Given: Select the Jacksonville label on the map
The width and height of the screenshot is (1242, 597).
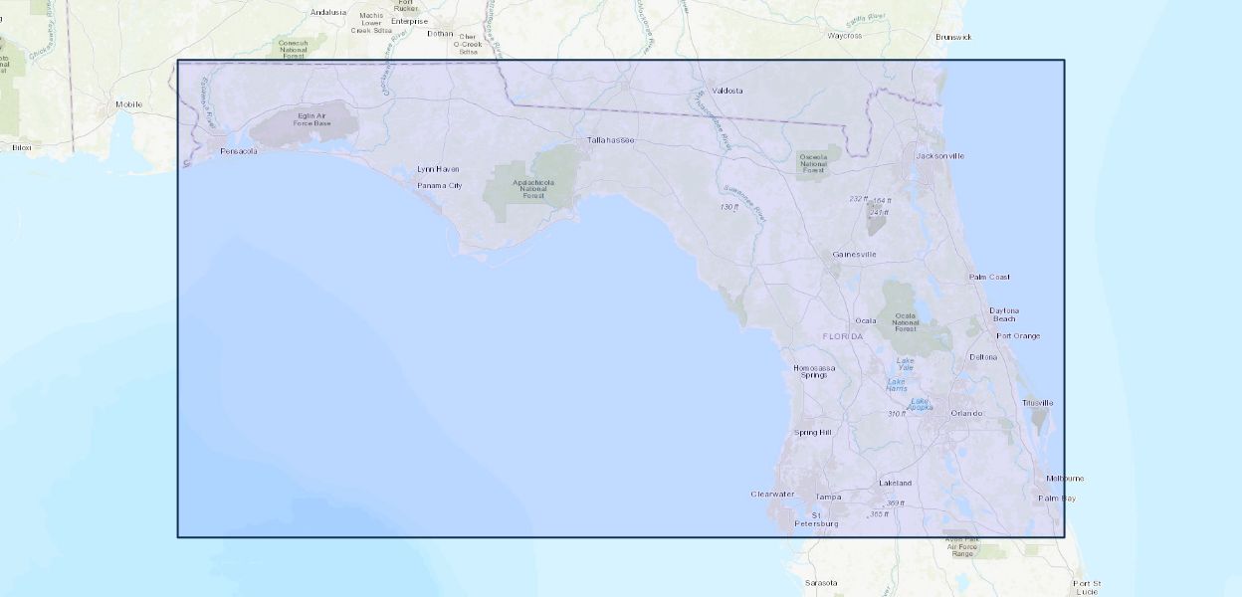Looking at the screenshot, I should point(940,156).
